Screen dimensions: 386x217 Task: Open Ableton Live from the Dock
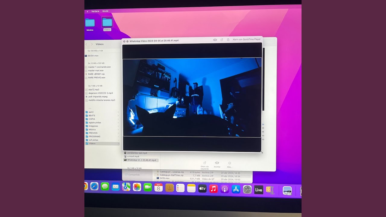[x=258, y=190]
